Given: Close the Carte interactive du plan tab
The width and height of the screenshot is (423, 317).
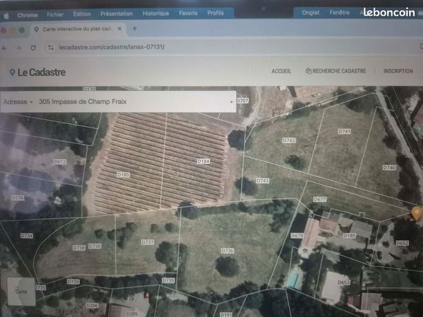Looking at the screenshot, I should [x=119, y=28].
